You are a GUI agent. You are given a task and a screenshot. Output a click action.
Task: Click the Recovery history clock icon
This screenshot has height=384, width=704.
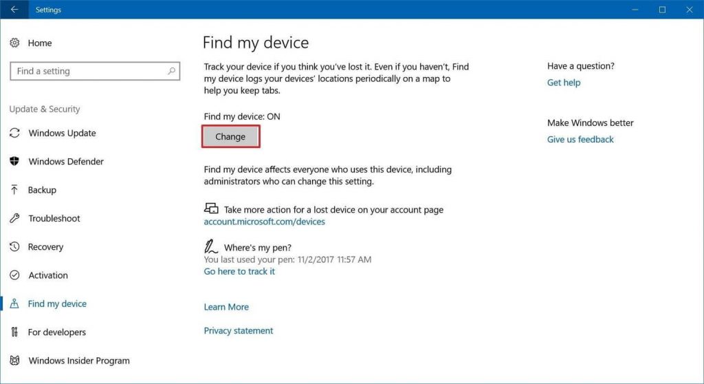click(x=15, y=246)
